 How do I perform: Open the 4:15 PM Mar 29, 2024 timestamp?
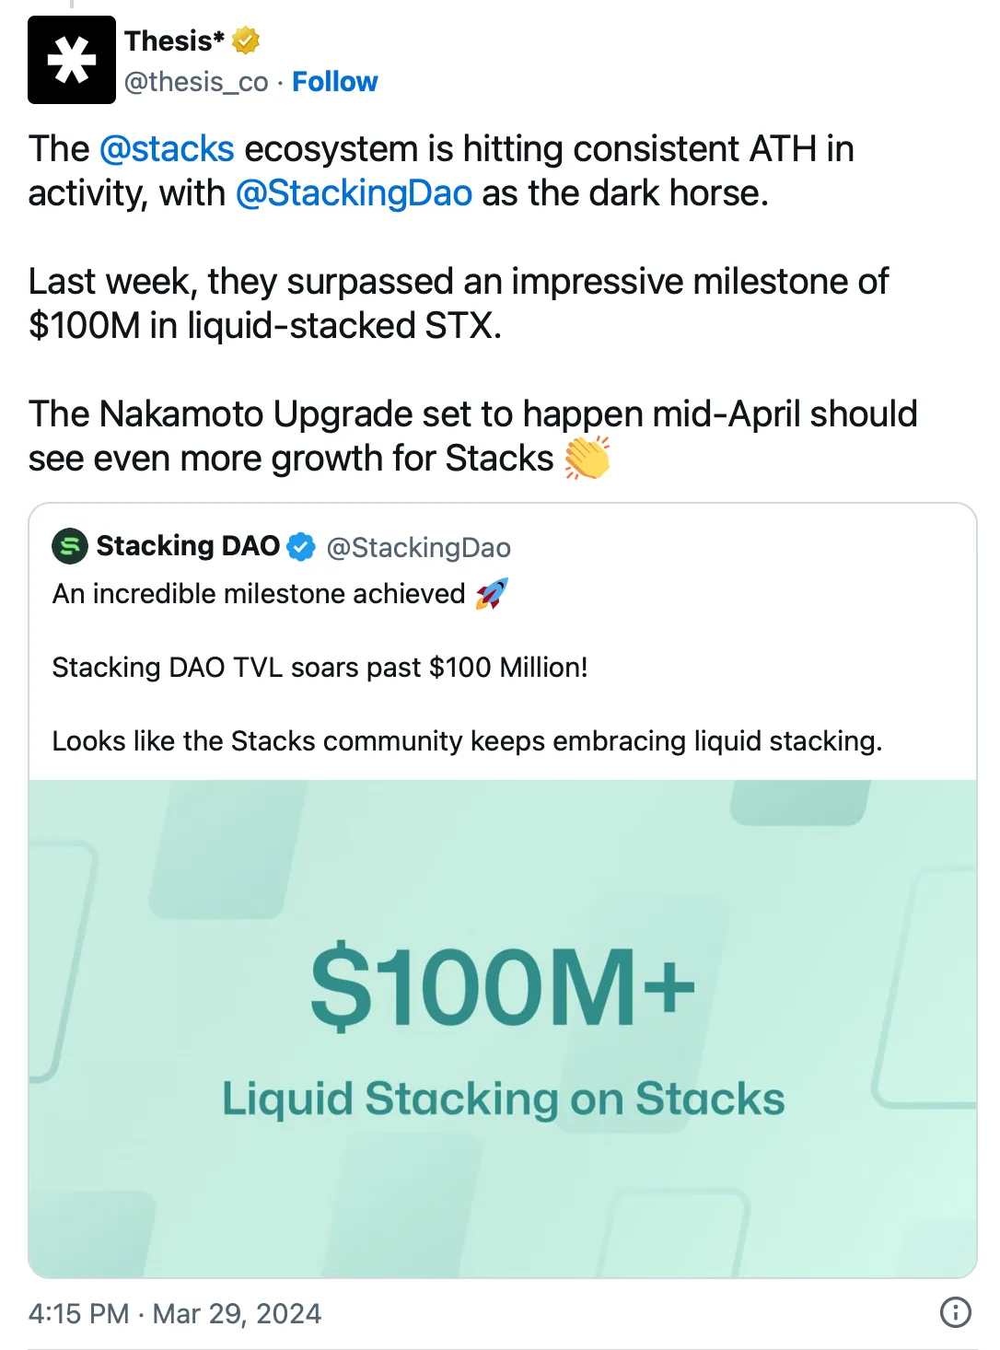point(175,1313)
